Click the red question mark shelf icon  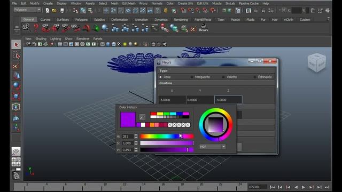coord(36,28)
